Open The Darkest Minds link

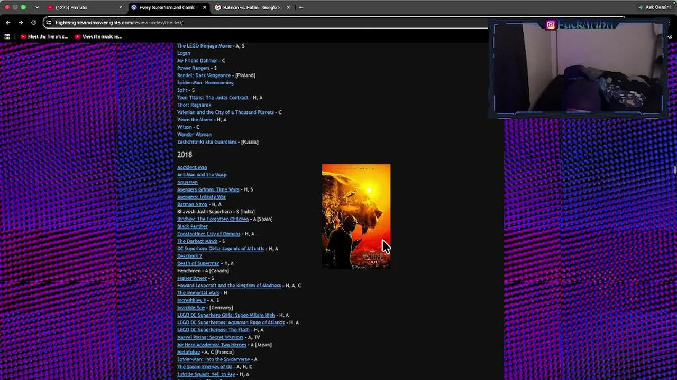pyautogui.click(x=197, y=241)
